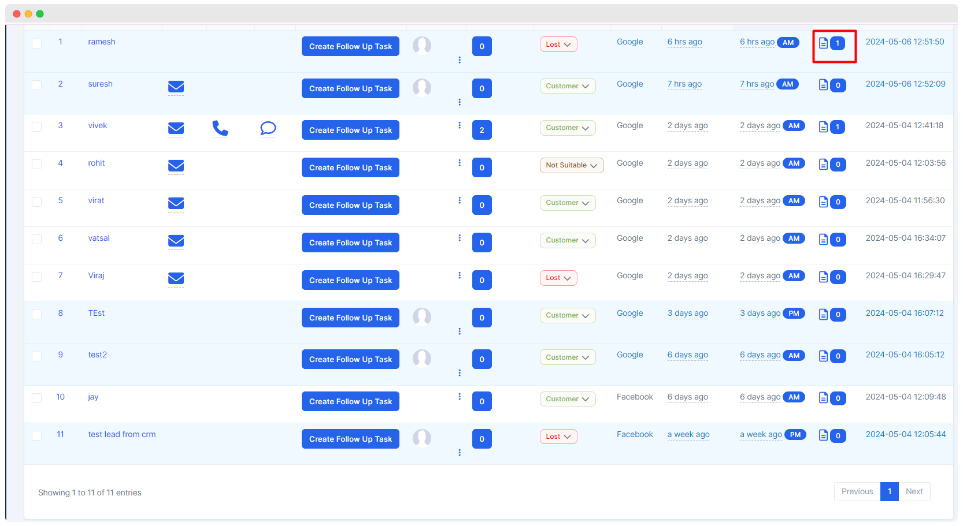Image resolution: width=963 pixels, height=526 pixels.
Task: Open Lost dropdown for test lead from crm
Action: tap(558, 437)
